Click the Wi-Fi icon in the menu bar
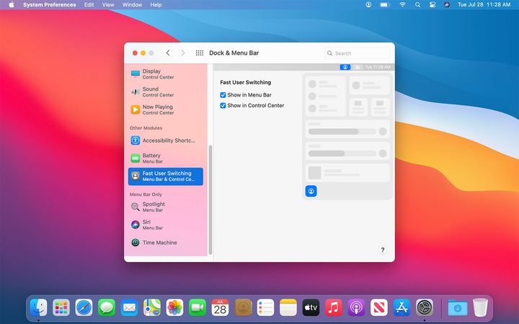The image size is (519, 324). tap(402, 4)
